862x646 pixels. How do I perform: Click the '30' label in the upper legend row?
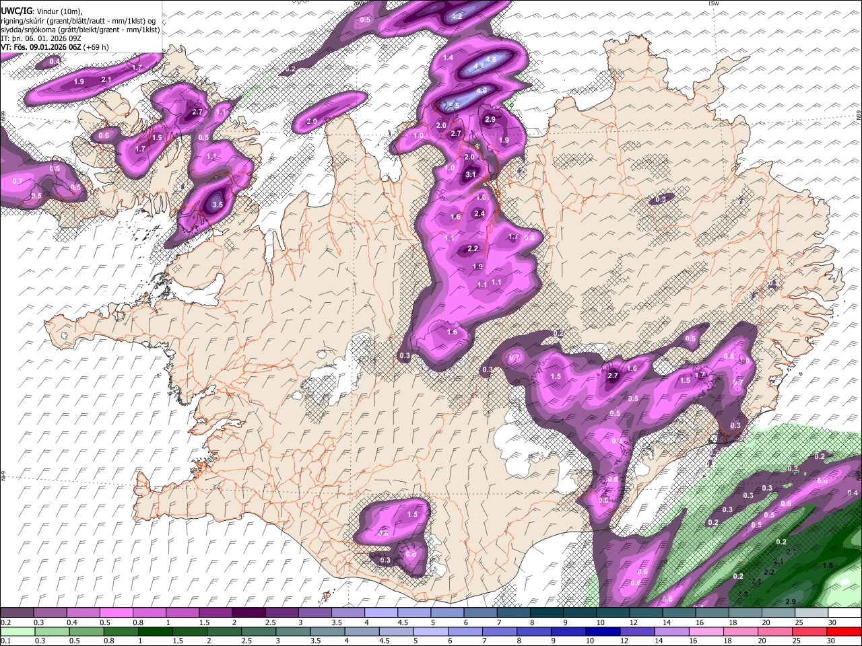click(x=832, y=622)
